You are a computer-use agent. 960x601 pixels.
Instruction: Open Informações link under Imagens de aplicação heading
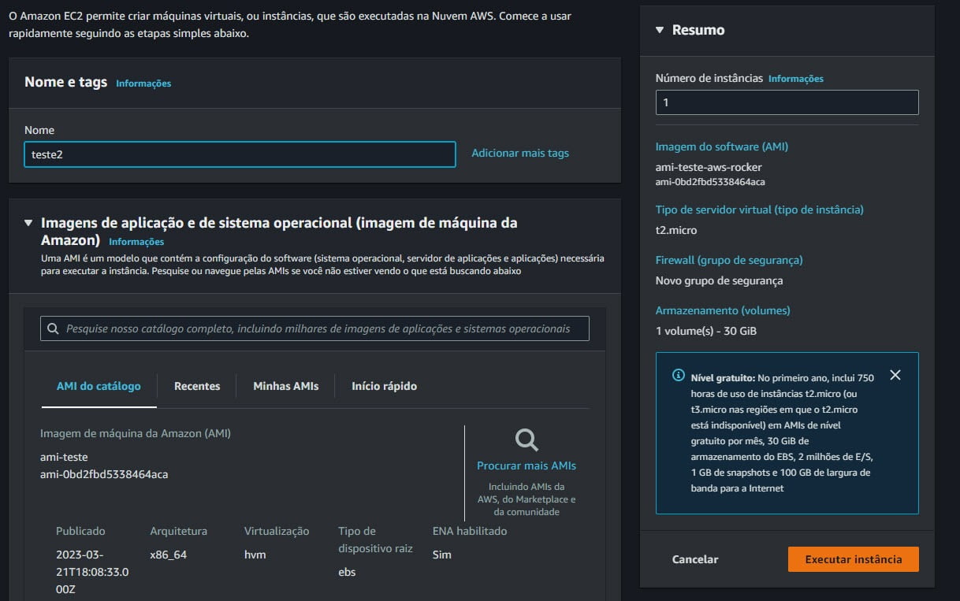coord(136,242)
